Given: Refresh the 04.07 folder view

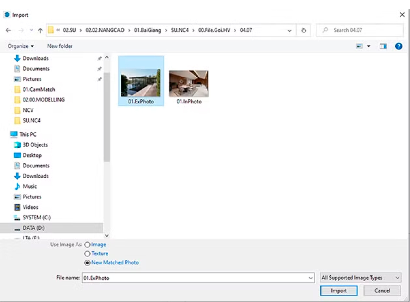Looking at the screenshot, I should pos(304,30).
